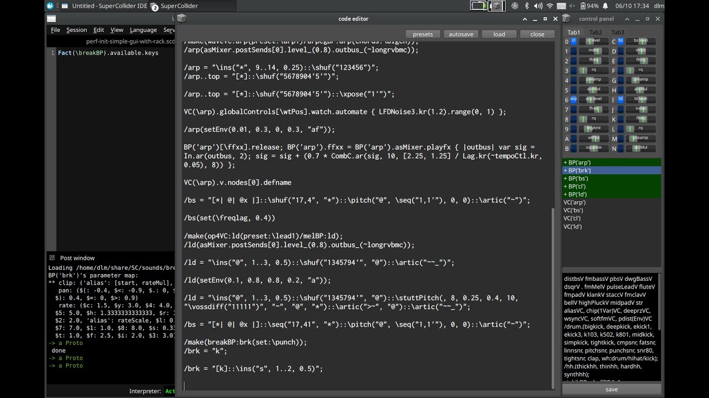The width and height of the screenshot is (709, 398).
Task: Adjust the 'squeeze' slider in row B
Action: click(x=593, y=148)
